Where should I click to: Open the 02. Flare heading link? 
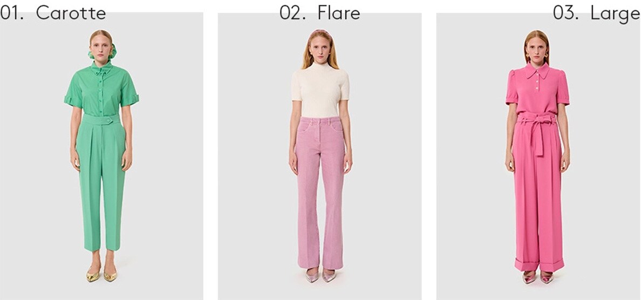coord(319,12)
